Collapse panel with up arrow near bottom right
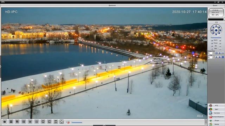 pos(206,120)
